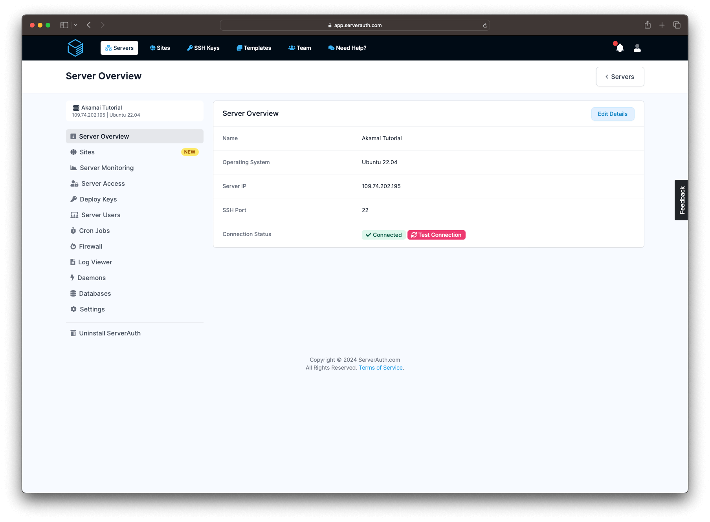Viewport: 710px width, 522px height.
Task: Click the NEW badge beside Sites
Action: [x=190, y=152]
